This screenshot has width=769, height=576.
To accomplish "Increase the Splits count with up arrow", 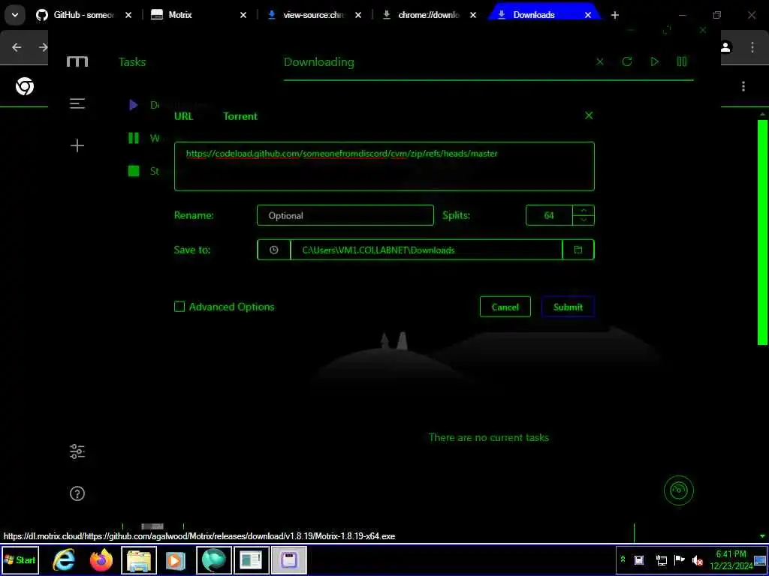I will point(584,211).
